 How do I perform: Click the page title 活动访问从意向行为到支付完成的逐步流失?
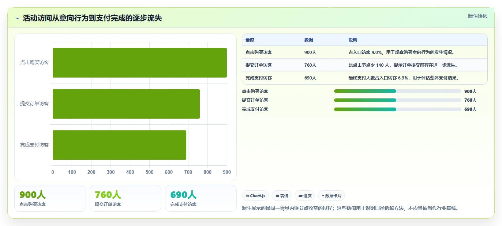pyautogui.click(x=92, y=18)
